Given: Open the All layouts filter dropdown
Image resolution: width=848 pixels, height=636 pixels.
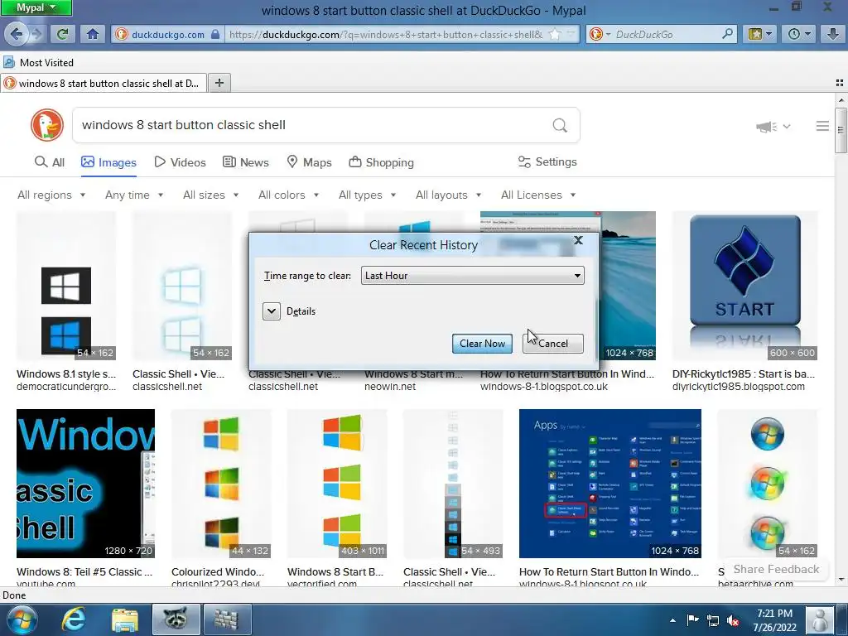Looking at the screenshot, I should [448, 195].
